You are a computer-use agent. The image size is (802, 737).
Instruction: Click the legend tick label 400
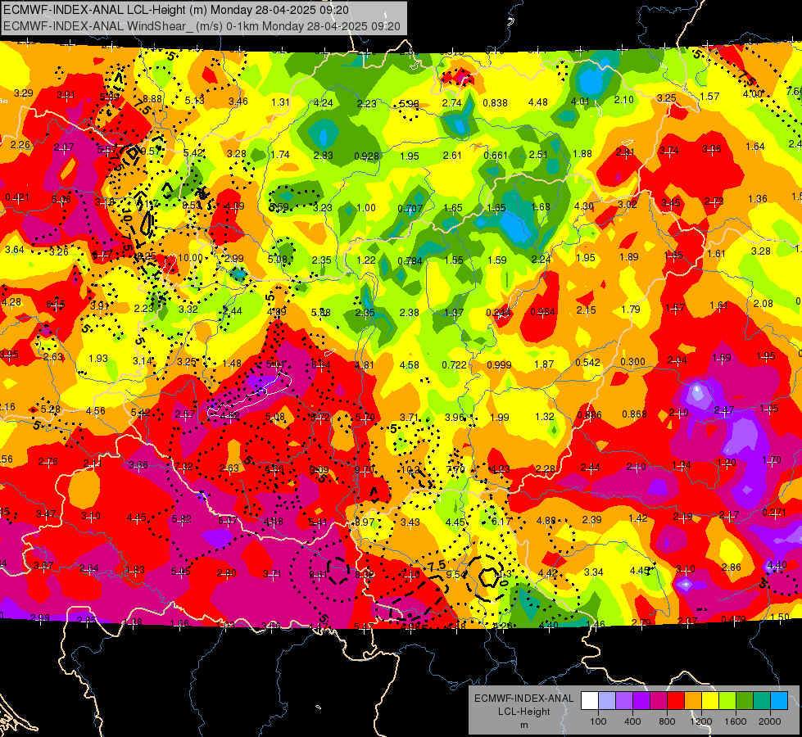coord(632,721)
